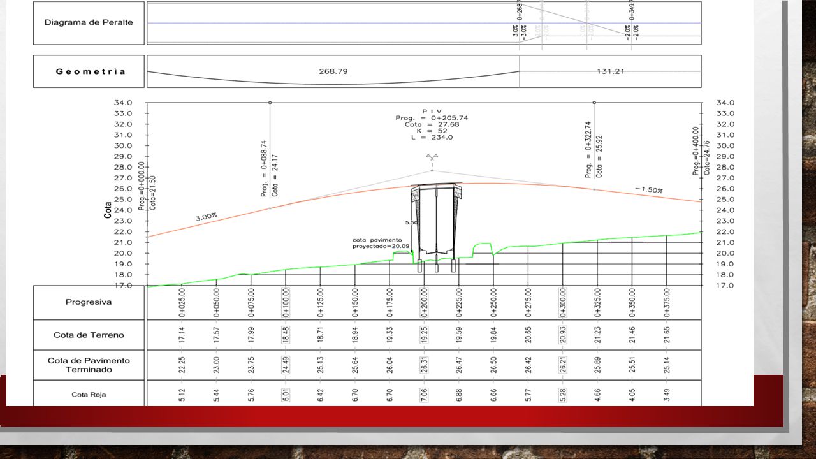
Task: Click the "Cota Roja" row header
Action: (x=89, y=395)
